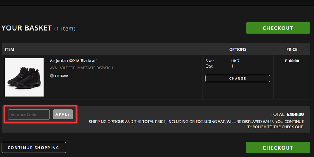The height and width of the screenshot is (157, 314).
Task: Click the item price £160.00 in Price column
Action: 292,61
